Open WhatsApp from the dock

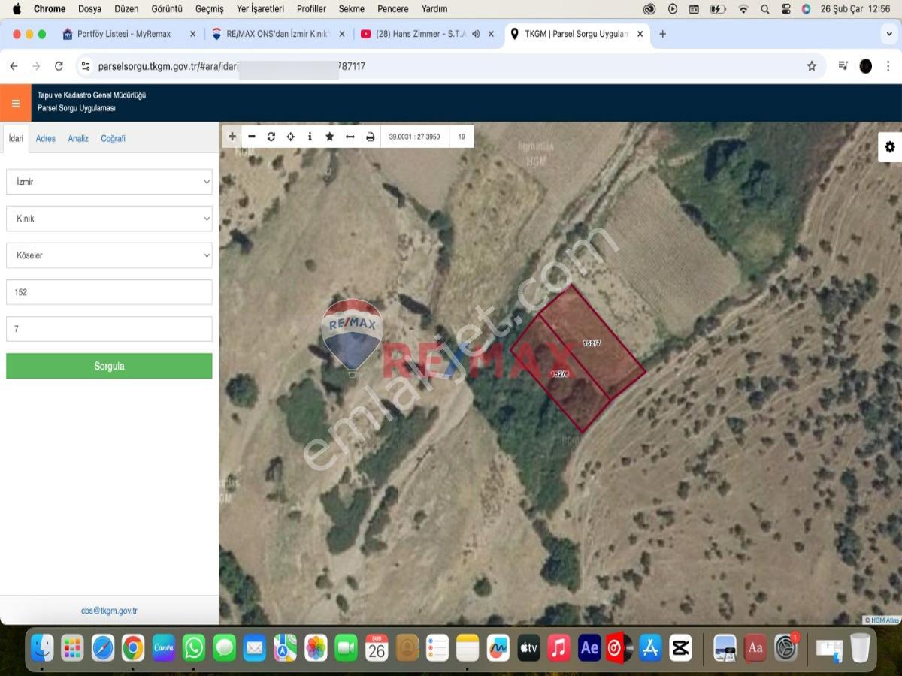click(x=194, y=647)
